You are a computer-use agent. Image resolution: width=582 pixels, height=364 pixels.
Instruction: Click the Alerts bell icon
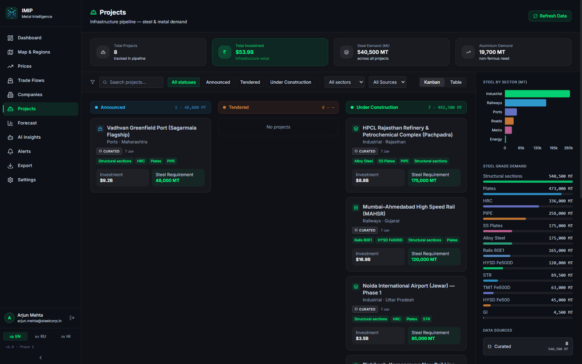tap(10, 151)
